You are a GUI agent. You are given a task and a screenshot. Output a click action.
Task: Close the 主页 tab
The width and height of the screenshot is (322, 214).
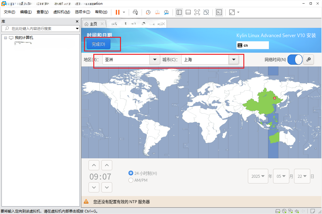point(102,24)
